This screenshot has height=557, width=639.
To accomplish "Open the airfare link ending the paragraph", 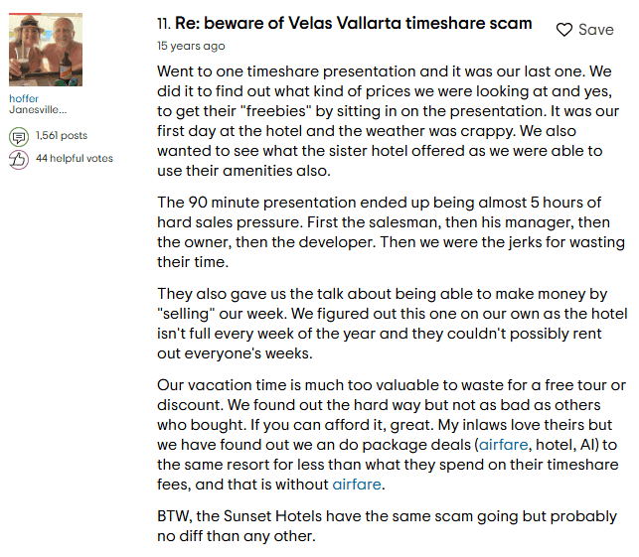I will point(357,485).
